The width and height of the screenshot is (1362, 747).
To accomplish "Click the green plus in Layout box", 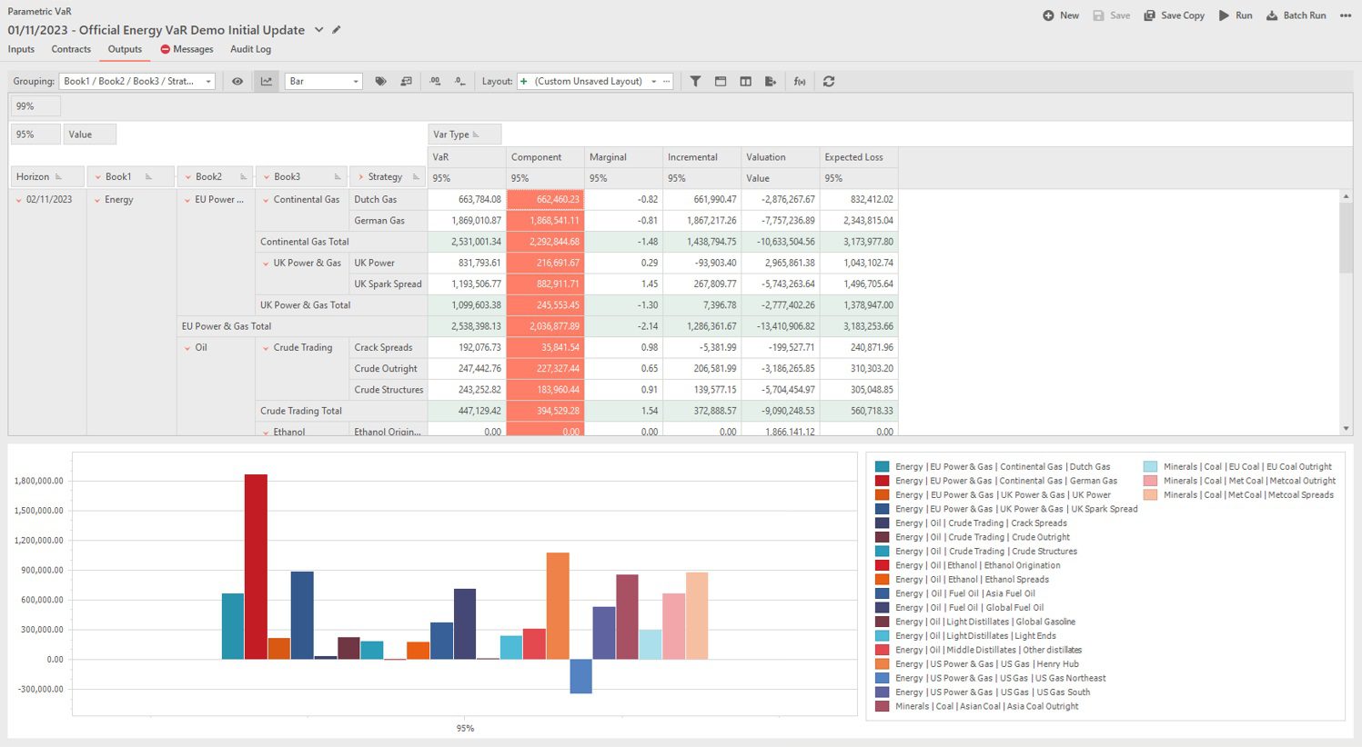I will coord(524,81).
